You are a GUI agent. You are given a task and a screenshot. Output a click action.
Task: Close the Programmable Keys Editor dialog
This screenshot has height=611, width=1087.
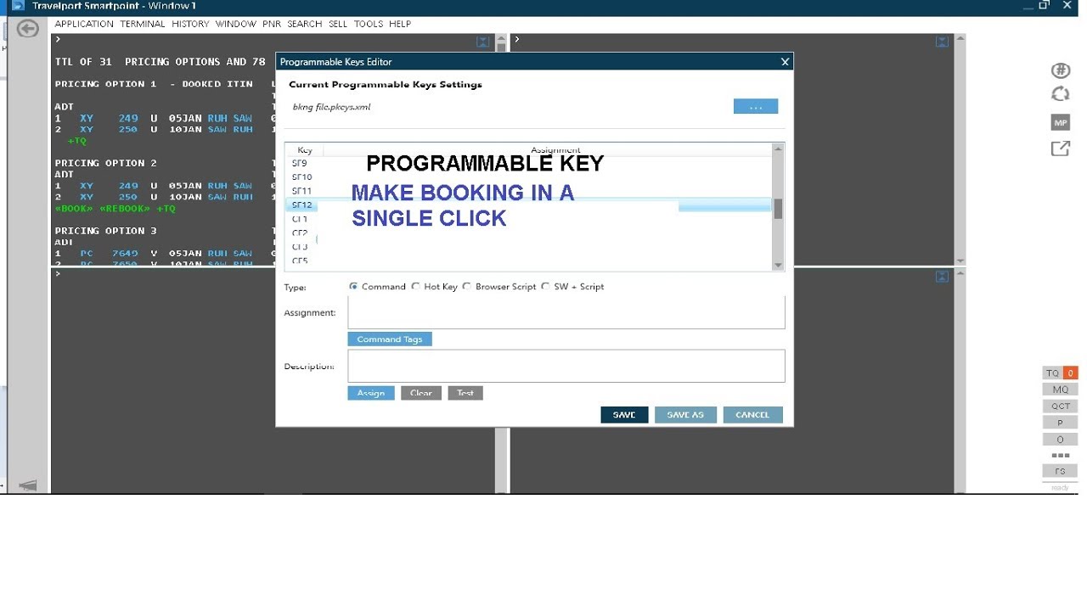tap(785, 62)
